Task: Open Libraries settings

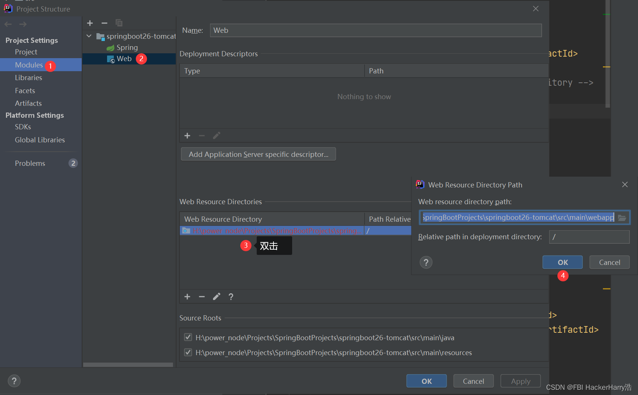Action: tap(28, 78)
